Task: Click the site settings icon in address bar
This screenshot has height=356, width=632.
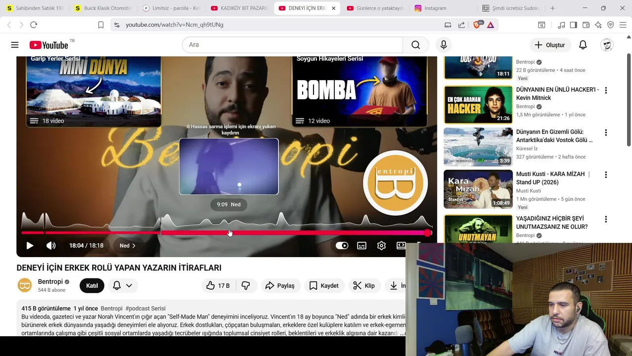Action: tap(116, 25)
